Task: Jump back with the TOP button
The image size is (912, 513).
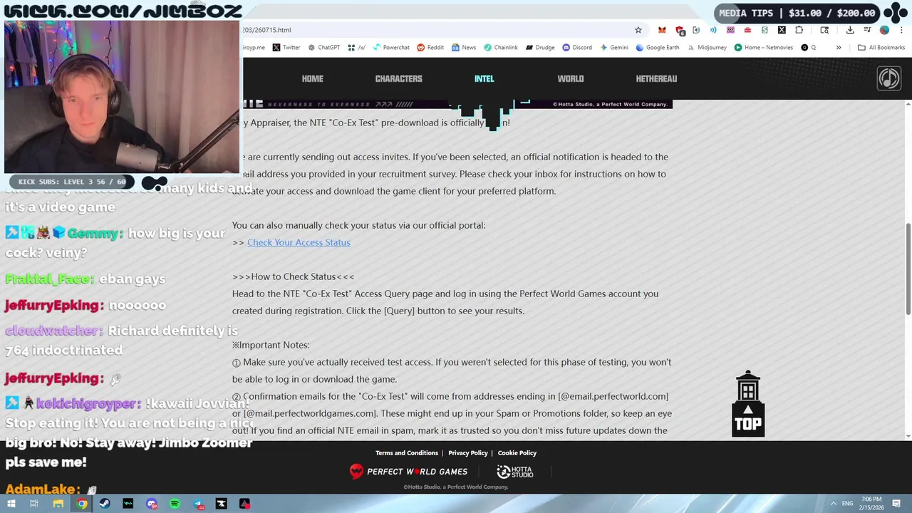Action: 748,403
